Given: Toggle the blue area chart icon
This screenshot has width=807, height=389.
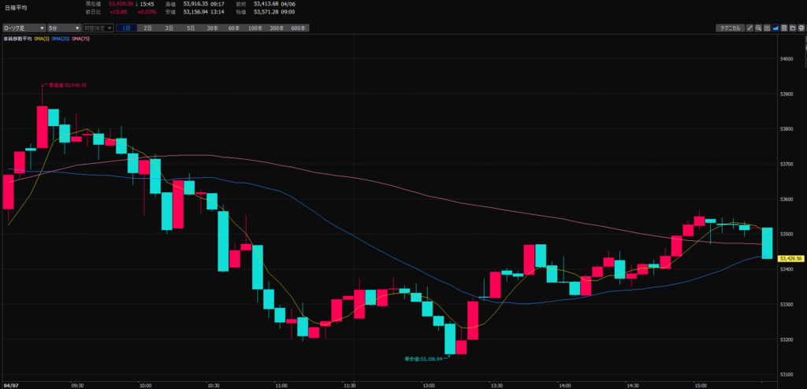Looking at the screenshot, I should [775, 28].
